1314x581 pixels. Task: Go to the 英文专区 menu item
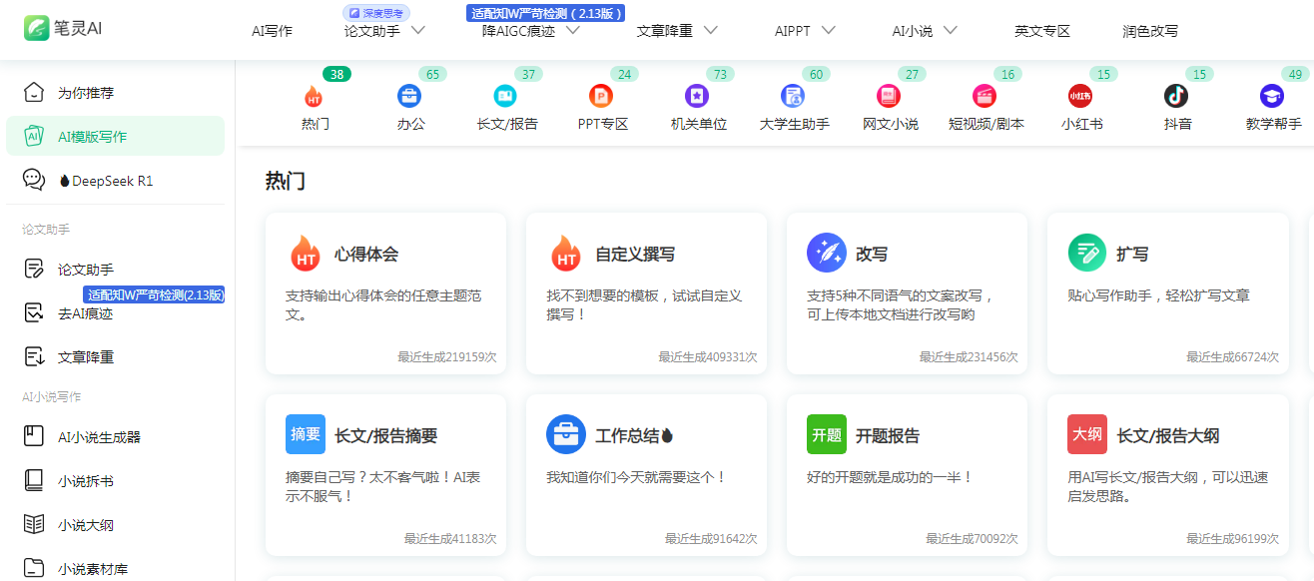point(1041,31)
